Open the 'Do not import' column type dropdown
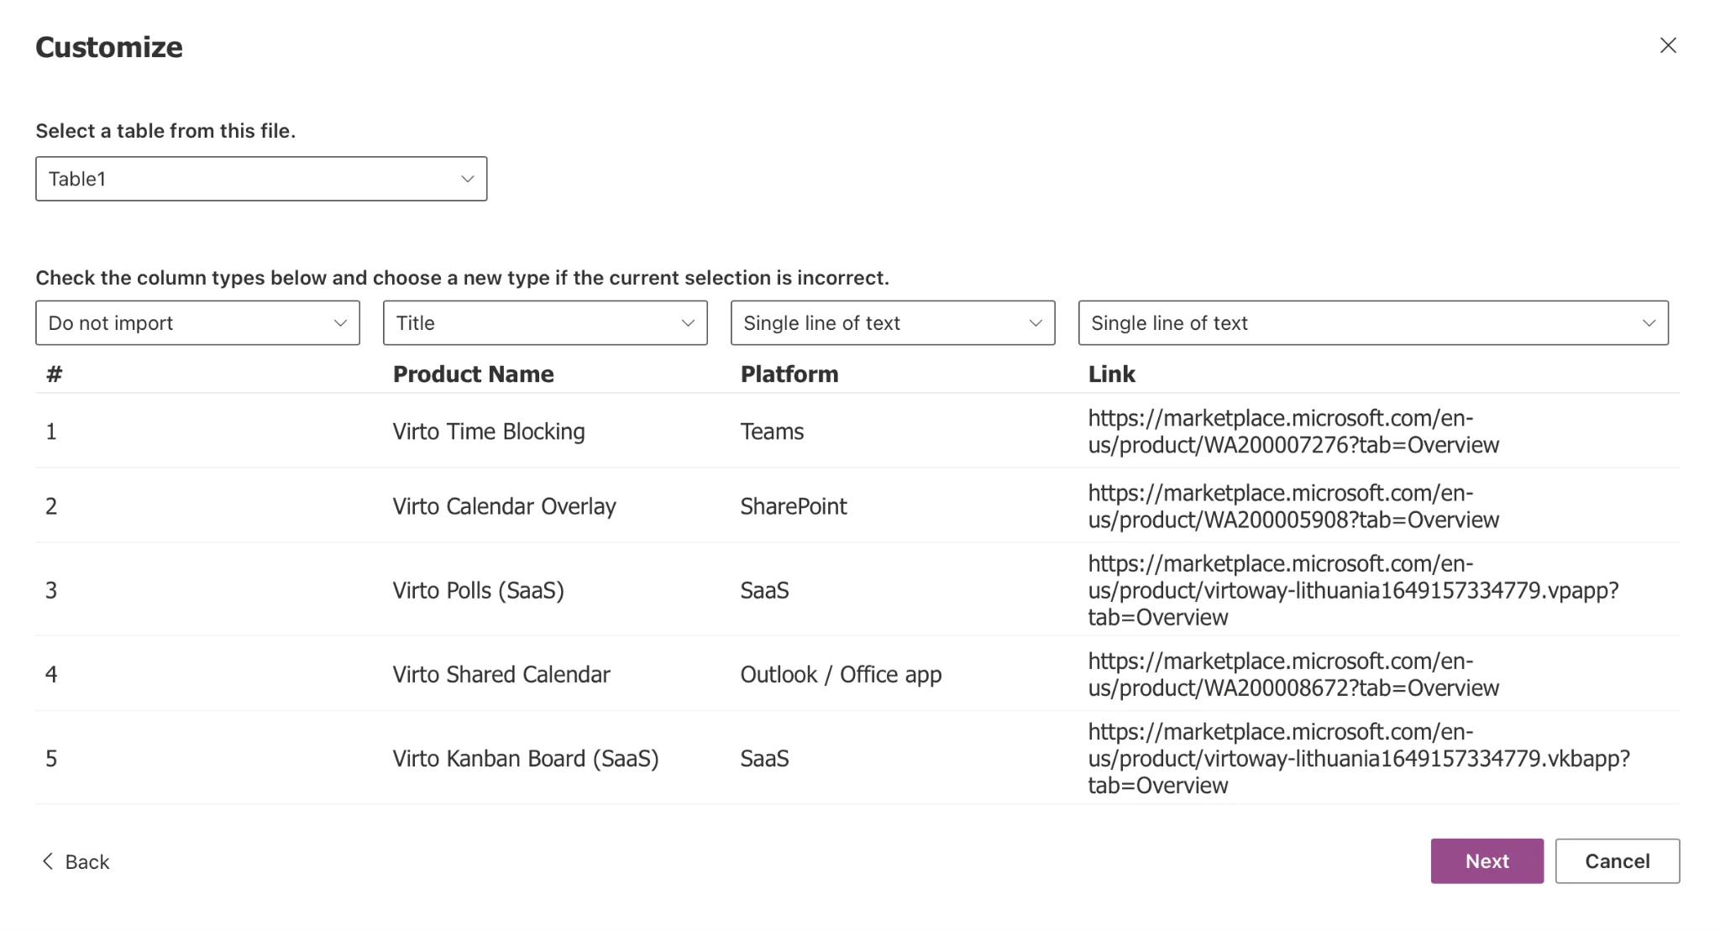 [197, 323]
